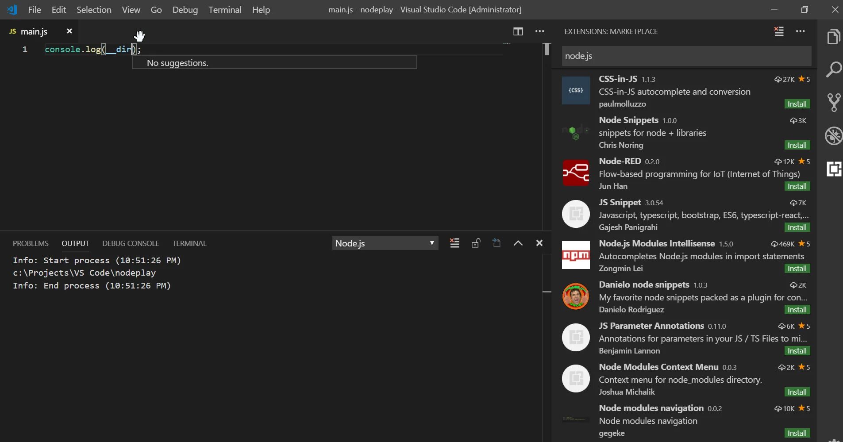Click the Node-RED extension icon
The image size is (843, 442).
(576, 173)
